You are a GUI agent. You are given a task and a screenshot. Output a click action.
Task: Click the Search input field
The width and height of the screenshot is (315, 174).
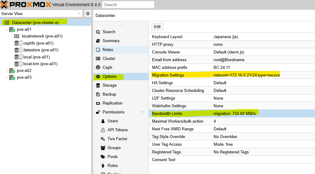[128, 5]
